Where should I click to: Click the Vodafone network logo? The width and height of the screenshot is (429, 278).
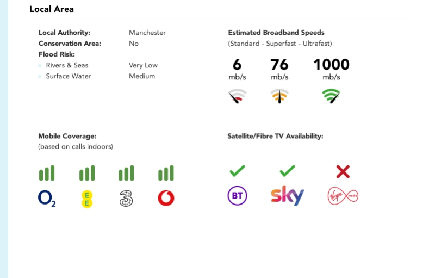166,198
